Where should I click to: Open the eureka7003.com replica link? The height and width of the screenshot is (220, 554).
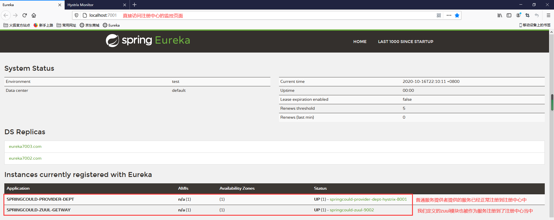pyautogui.click(x=25, y=146)
